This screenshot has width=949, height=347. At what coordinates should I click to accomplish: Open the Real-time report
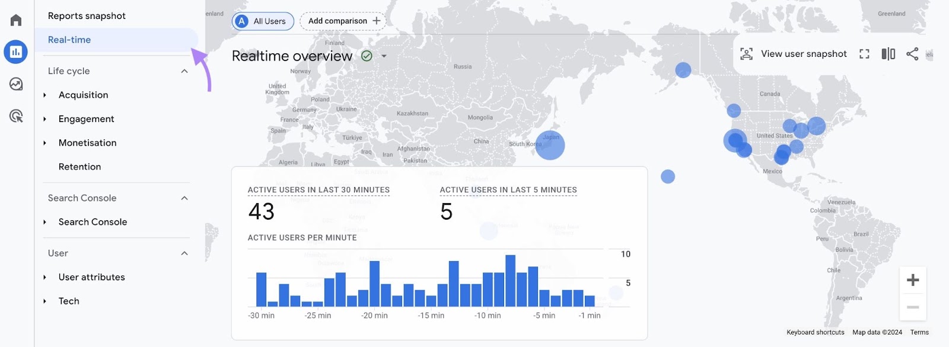[69, 40]
